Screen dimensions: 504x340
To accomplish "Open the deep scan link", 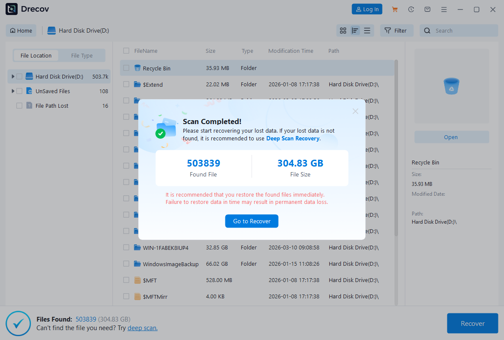I will [x=142, y=328].
